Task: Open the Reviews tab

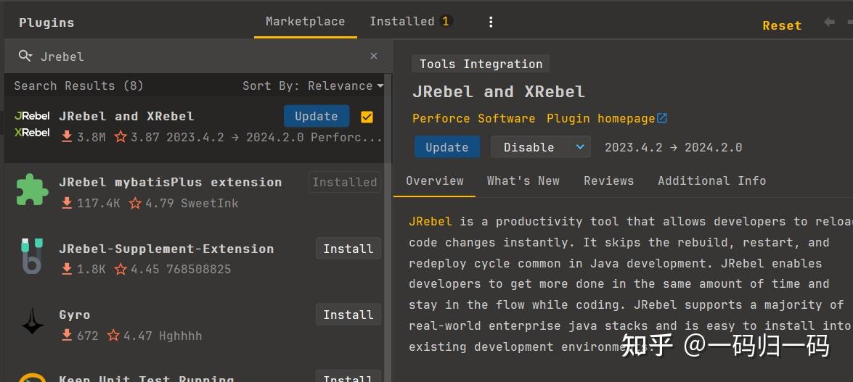Action: 608,180
